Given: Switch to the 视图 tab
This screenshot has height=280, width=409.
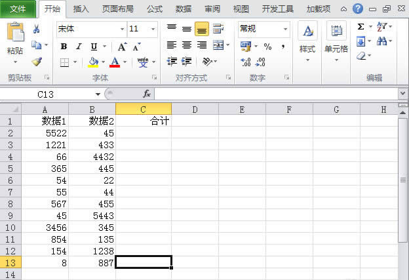Looking at the screenshot, I should pyautogui.click(x=241, y=9).
